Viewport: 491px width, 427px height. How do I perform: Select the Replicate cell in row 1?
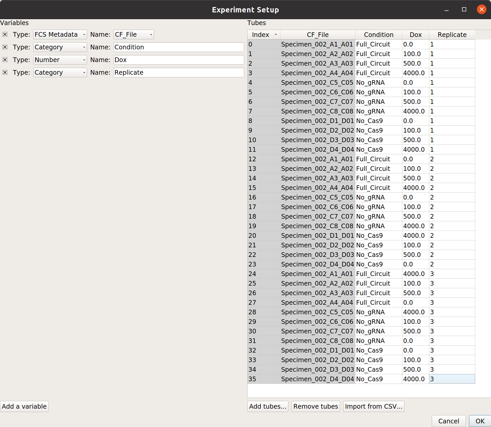click(x=452, y=54)
